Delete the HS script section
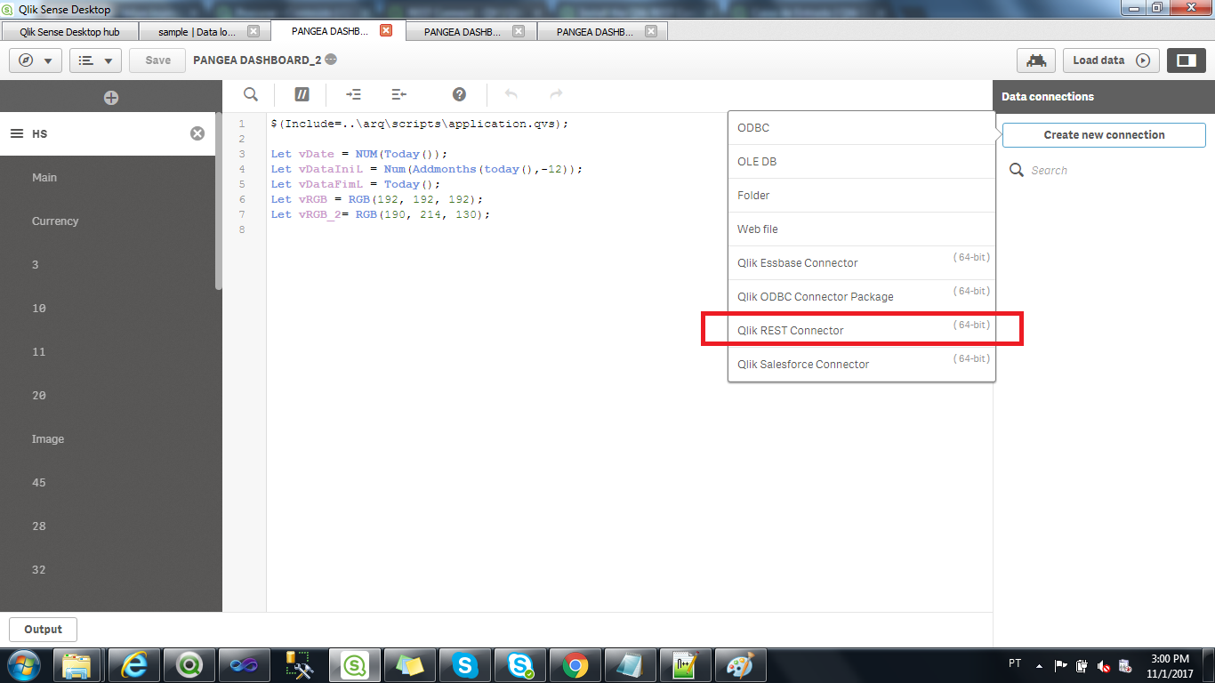Screen dimensions: 1215x683 197,133
